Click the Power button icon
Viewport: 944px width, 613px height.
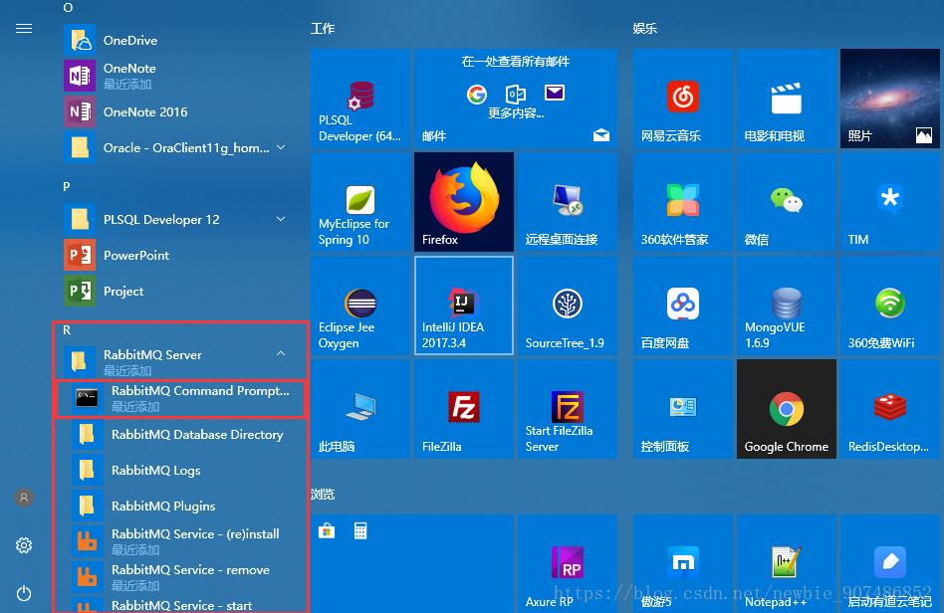24,593
